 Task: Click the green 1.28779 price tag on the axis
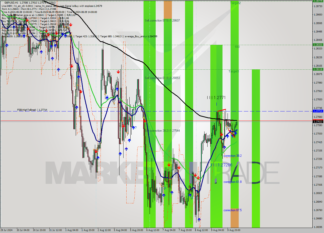pyautogui.click(x=318, y=1)
